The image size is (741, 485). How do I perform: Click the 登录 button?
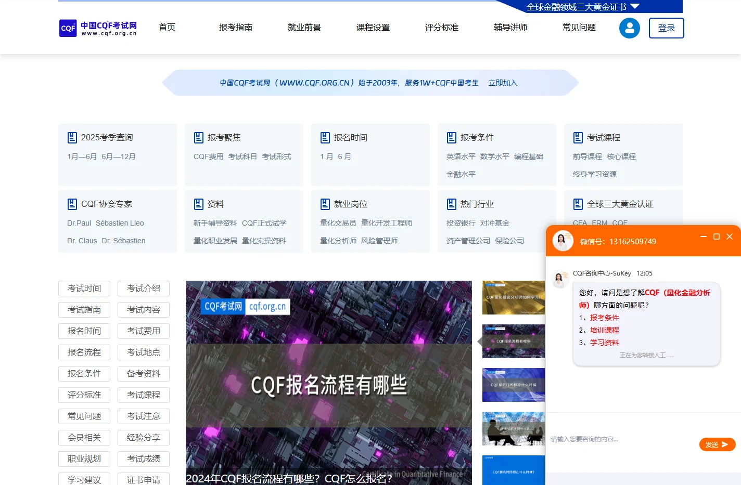tap(667, 28)
